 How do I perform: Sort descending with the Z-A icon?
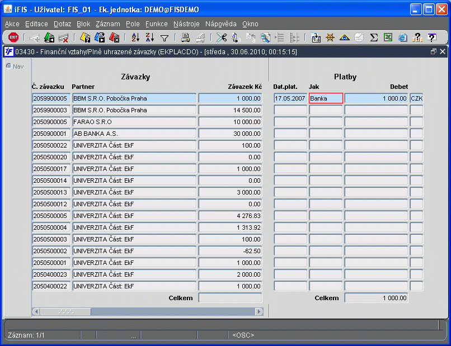coord(149,37)
